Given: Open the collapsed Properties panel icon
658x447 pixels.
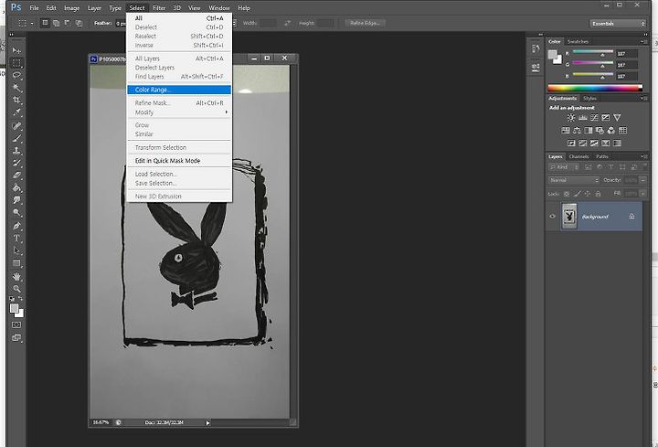Looking at the screenshot, I should (x=536, y=67).
